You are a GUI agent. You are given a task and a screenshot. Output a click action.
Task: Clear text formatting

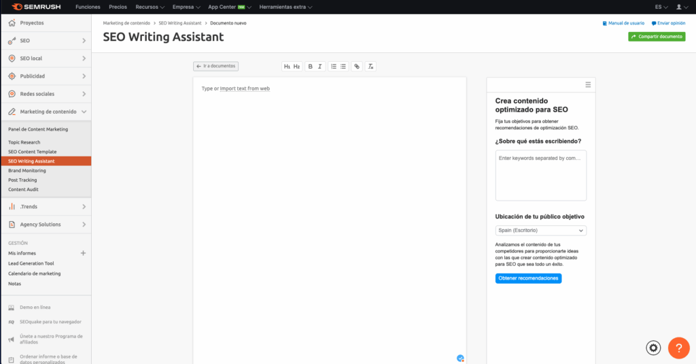(x=370, y=66)
